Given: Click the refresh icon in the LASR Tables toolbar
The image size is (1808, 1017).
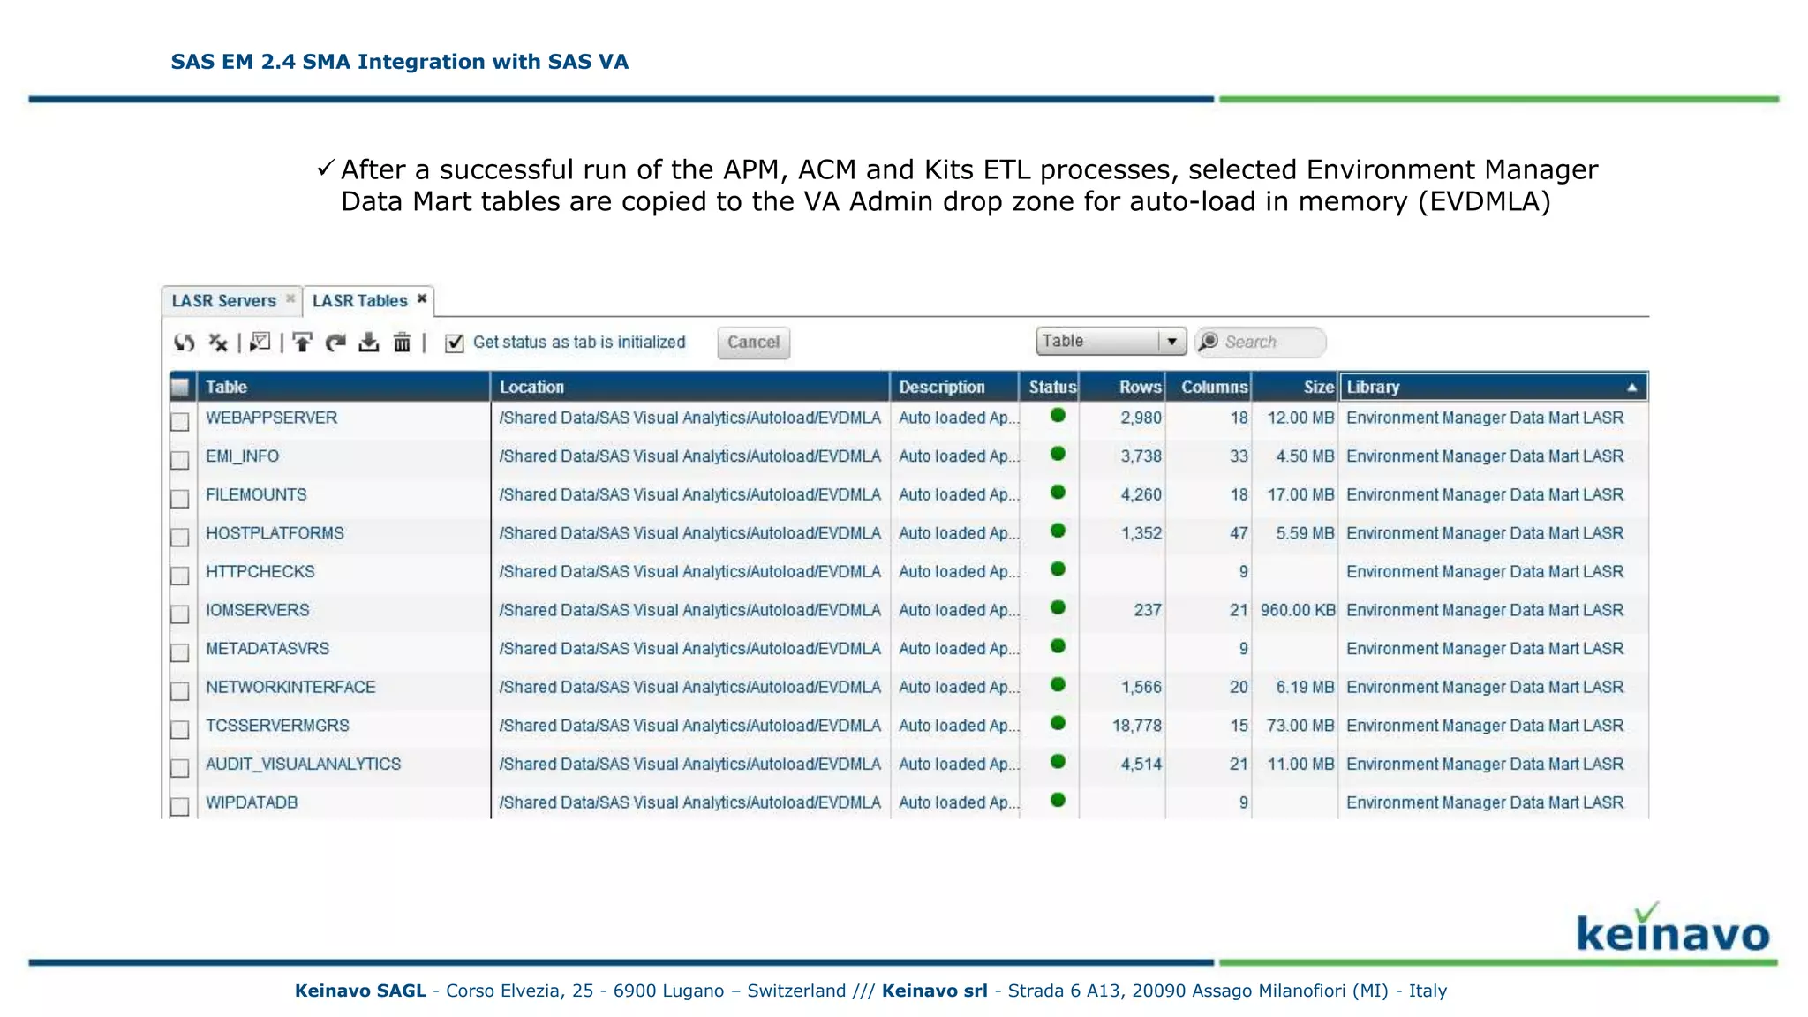Looking at the screenshot, I should tap(184, 343).
